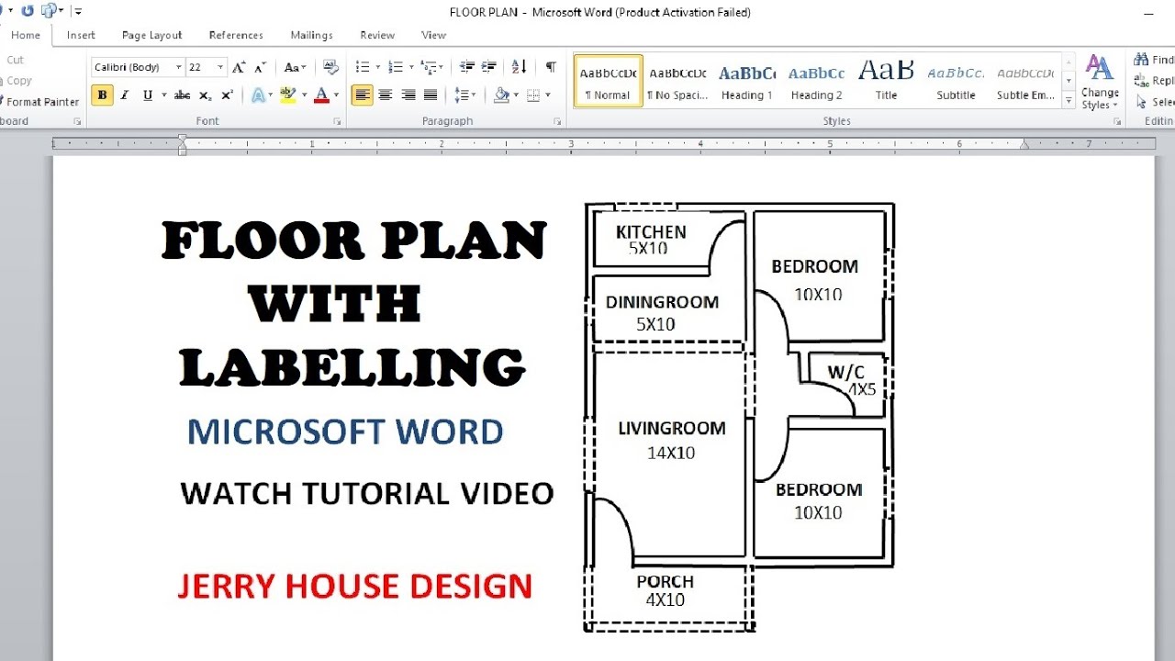This screenshot has height=661, width=1175.
Task: Expand the Styles gallery More arrow
Action: coord(1069,99)
